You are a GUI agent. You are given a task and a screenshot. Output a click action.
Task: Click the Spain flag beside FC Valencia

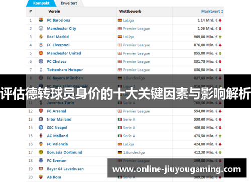120,144
